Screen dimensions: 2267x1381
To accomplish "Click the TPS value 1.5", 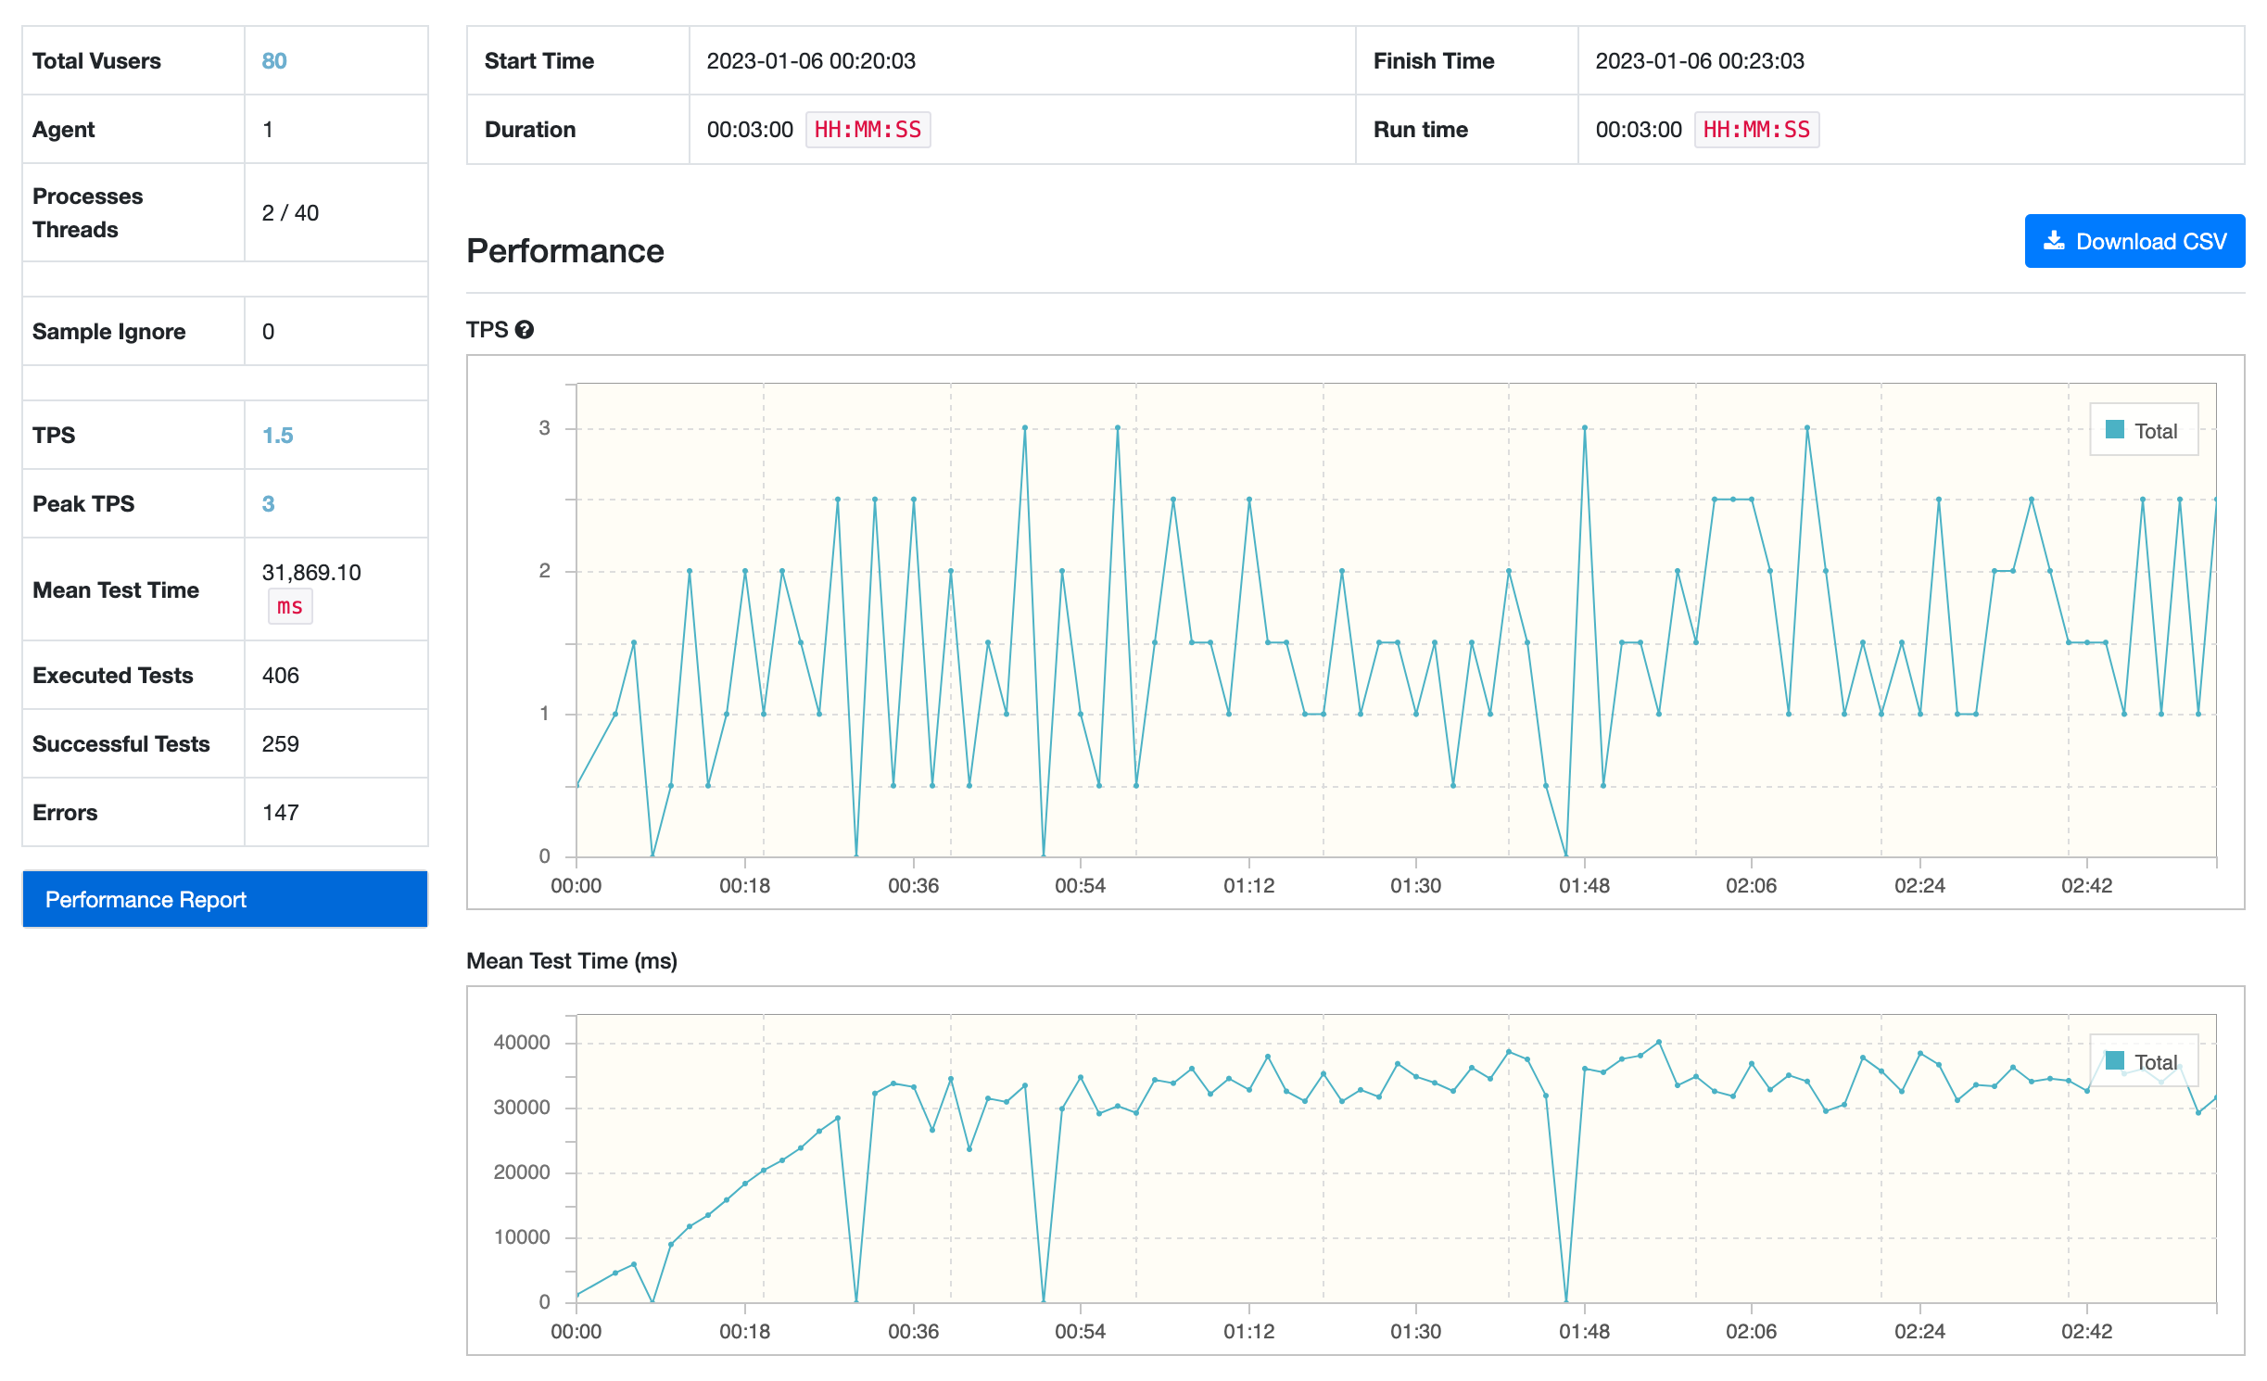I will click(277, 436).
